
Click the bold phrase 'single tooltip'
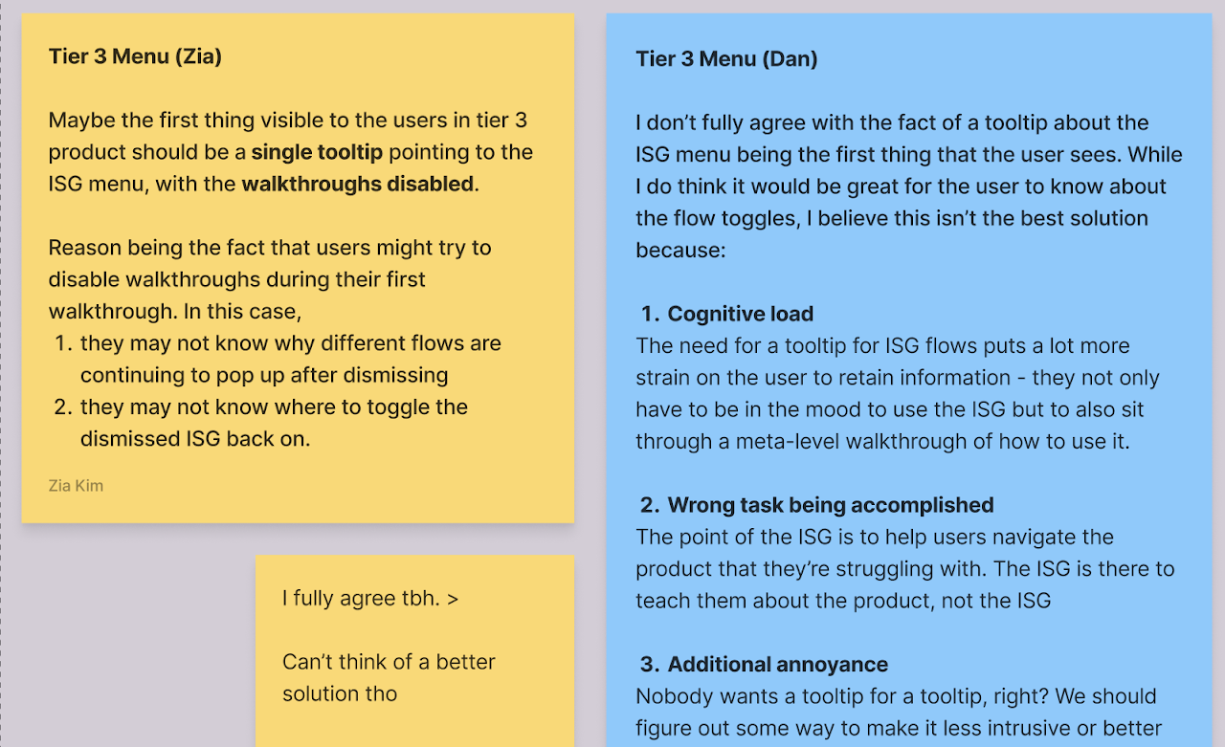pyautogui.click(x=317, y=152)
